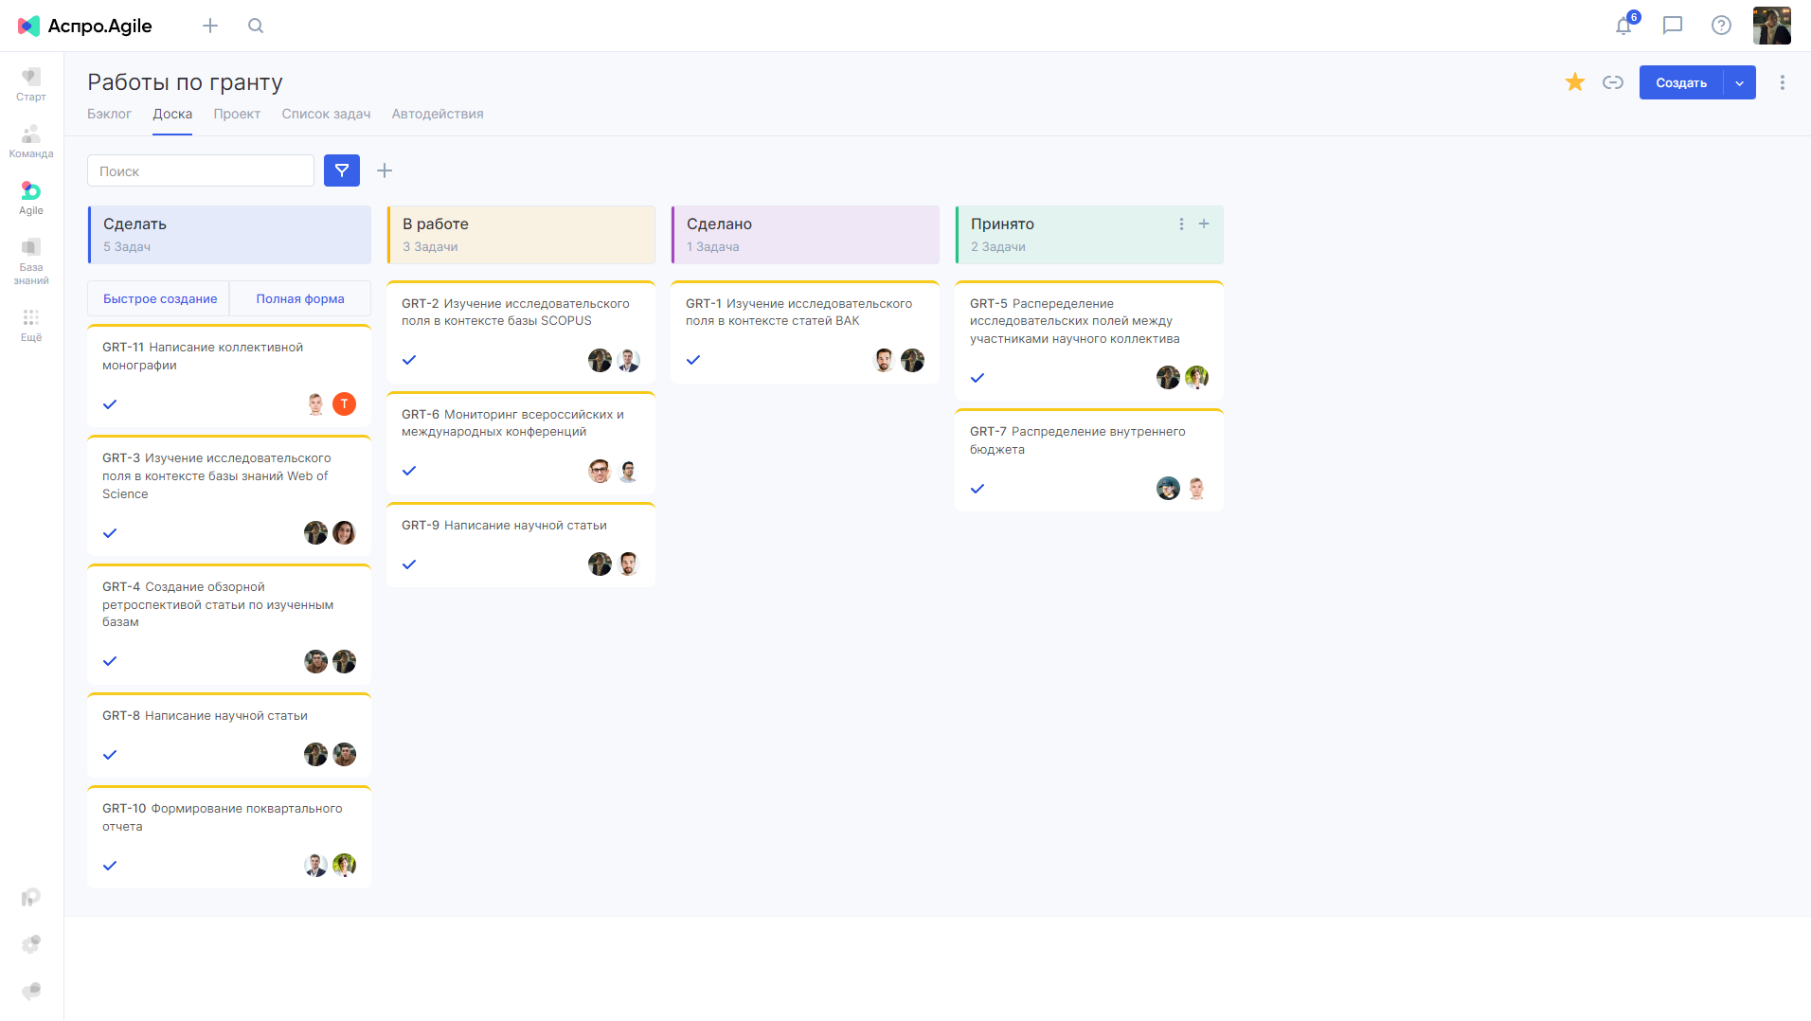
Task: Toggle checkmark on GRT-6 card
Action: (x=409, y=471)
